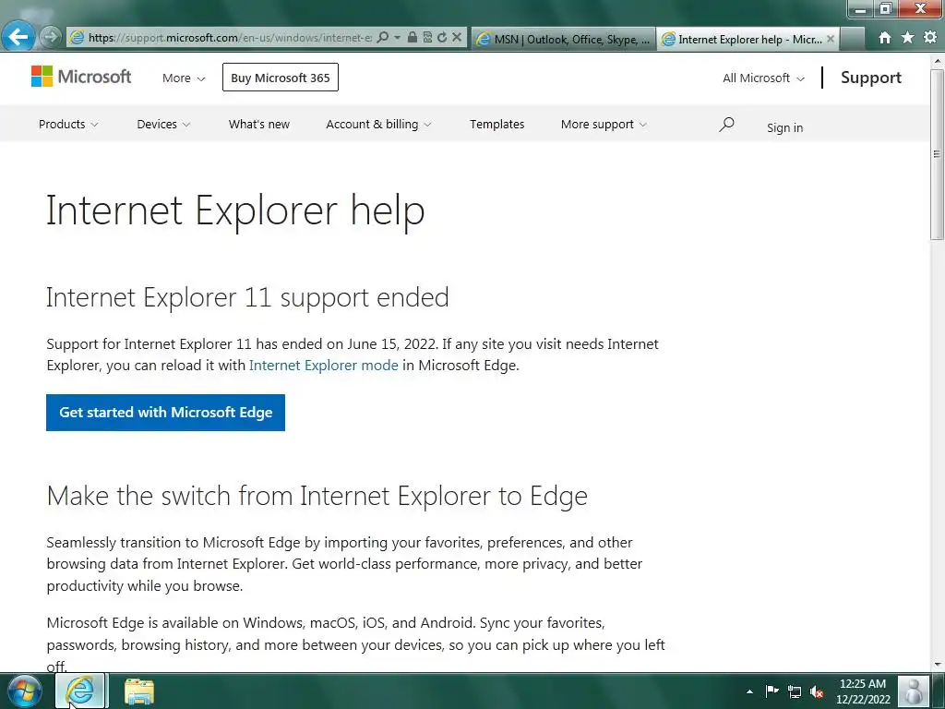This screenshot has height=709, width=945.
Task: Click Make the switch from Internet Explorer heading
Action: tap(317, 496)
